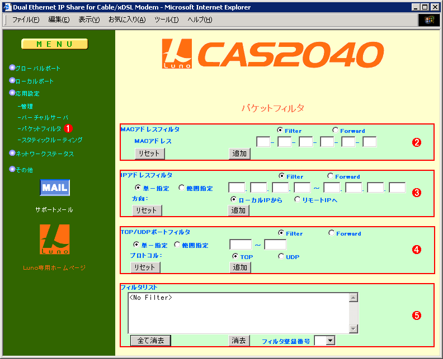443x359 pixels.
Task: Click filter list scroll up arrow
Action: point(354,298)
